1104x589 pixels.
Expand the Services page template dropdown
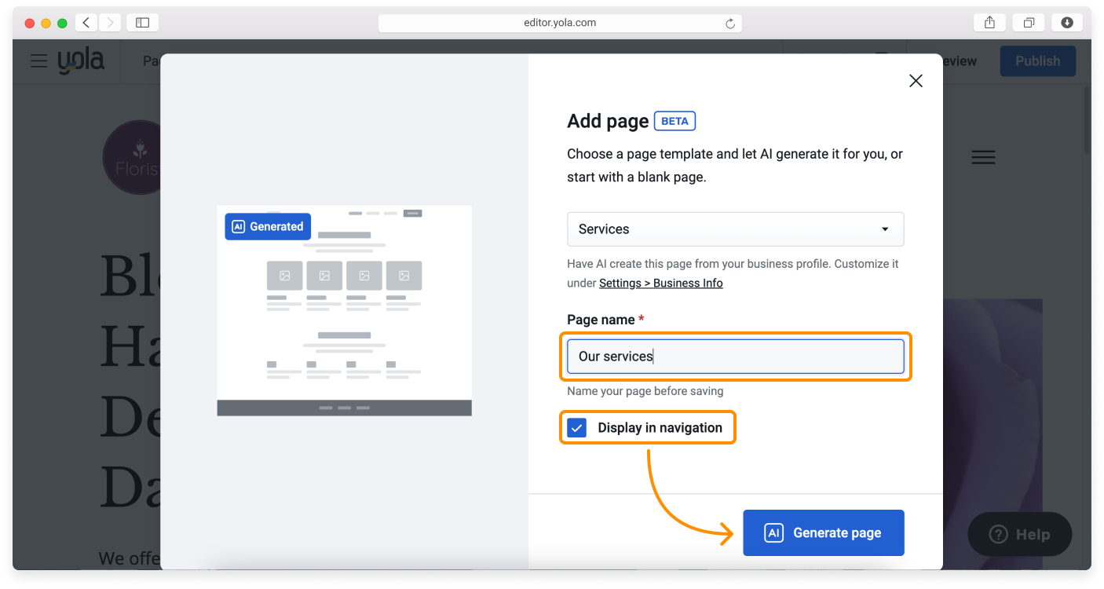[735, 229]
